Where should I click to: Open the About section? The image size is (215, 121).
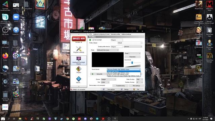tap(79, 80)
